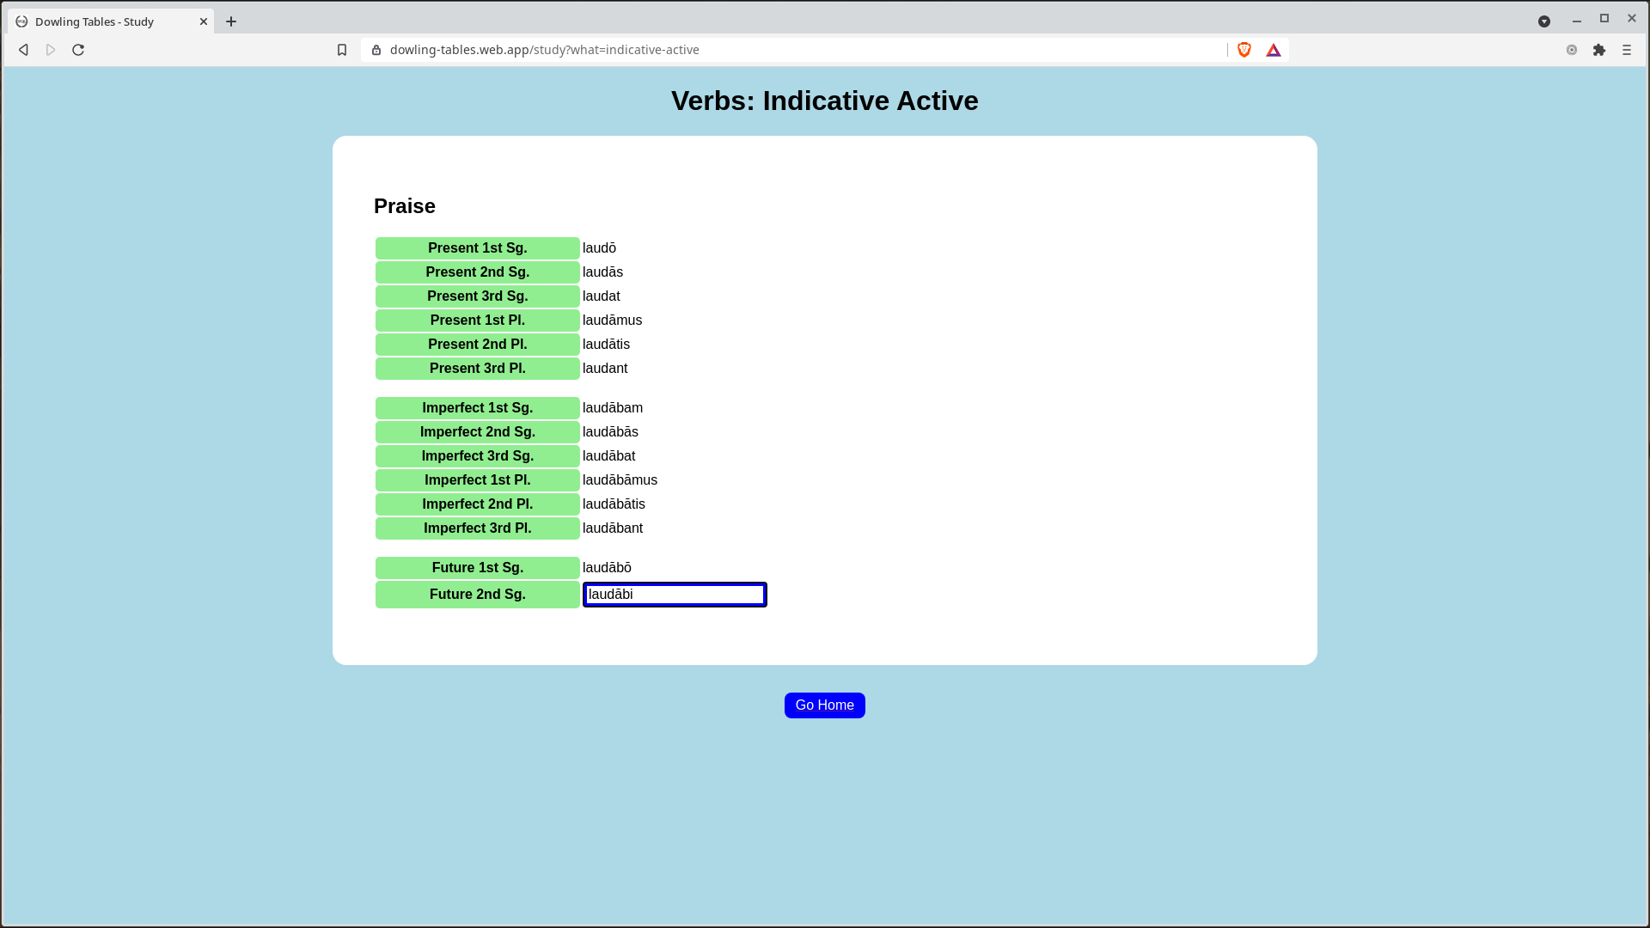Viewport: 1650px width, 928px height.
Task: View site lock information icon
Action: coord(376,50)
